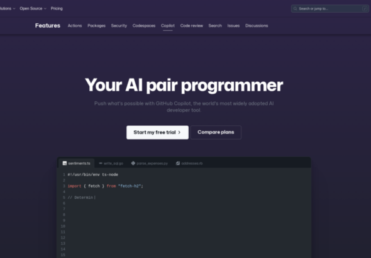Focus the Search or jump to field

click(x=330, y=9)
